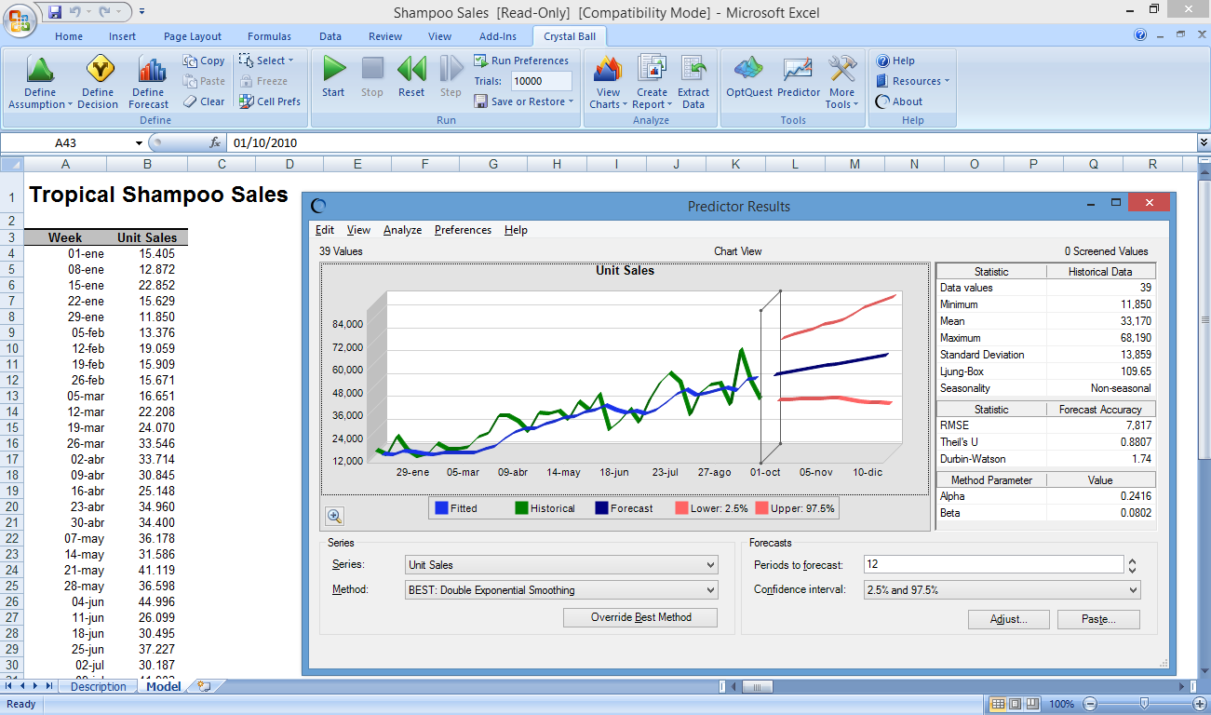Launch Predictor tool

tap(799, 76)
